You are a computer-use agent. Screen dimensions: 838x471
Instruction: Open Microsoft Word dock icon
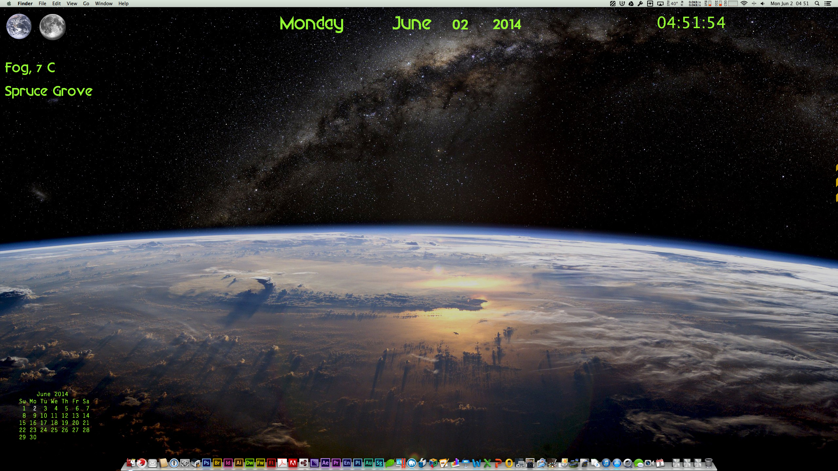pyautogui.click(x=476, y=463)
